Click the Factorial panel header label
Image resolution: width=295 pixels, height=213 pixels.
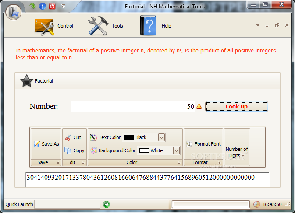pyautogui.click(x=44, y=81)
